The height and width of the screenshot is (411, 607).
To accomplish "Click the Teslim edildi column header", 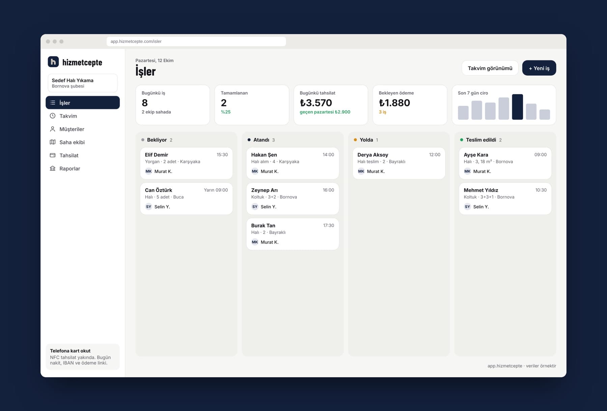I will (x=481, y=140).
